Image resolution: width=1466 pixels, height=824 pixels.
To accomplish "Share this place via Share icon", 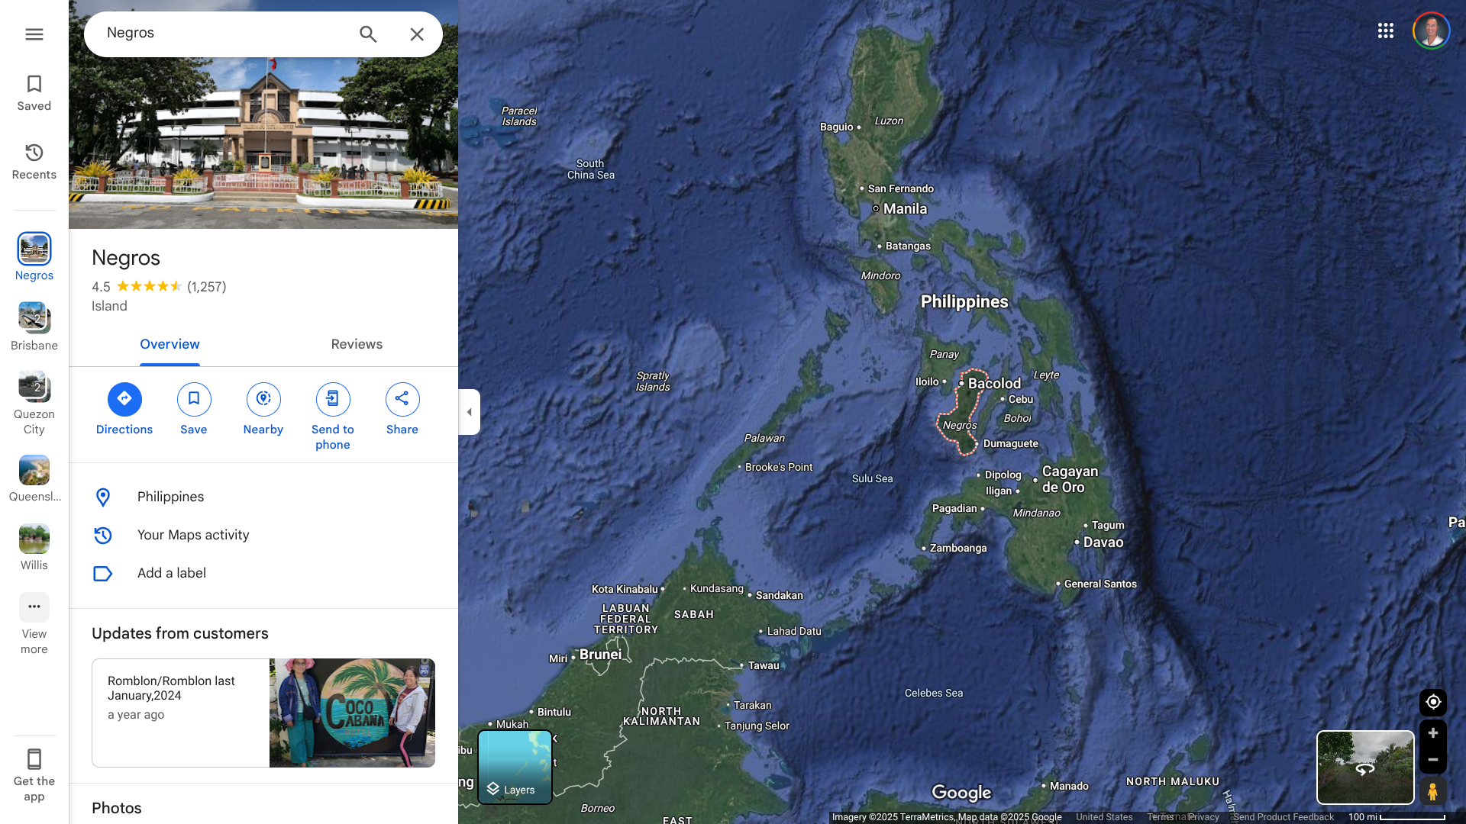I will tap(402, 399).
